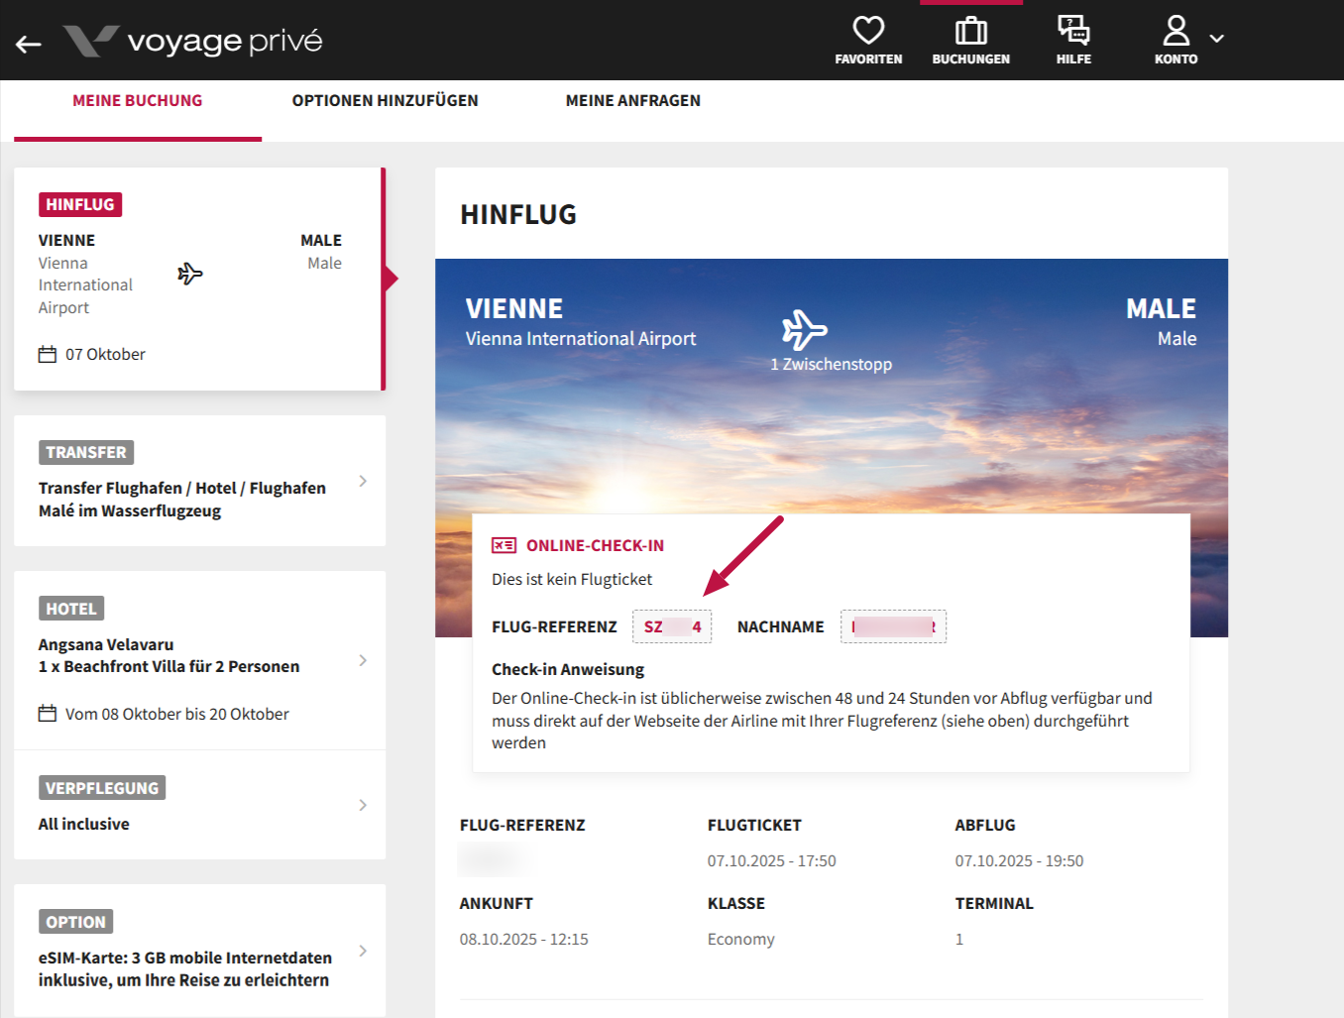The width and height of the screenshot is (1344, 1018).
Task: Click the Voyage Privé logo
Action: tap(193, 41)
